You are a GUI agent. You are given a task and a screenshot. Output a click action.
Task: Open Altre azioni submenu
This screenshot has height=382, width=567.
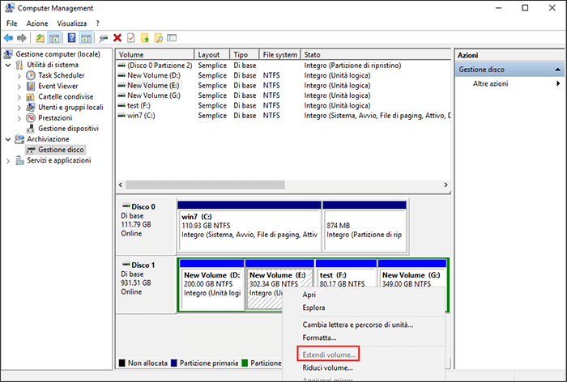click(x=490, y=83)
